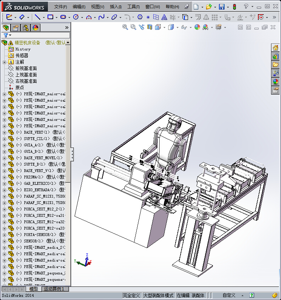Open the FeatureManager design tree tab
This screenshot has width=281, height=300.
coord(6,28)
